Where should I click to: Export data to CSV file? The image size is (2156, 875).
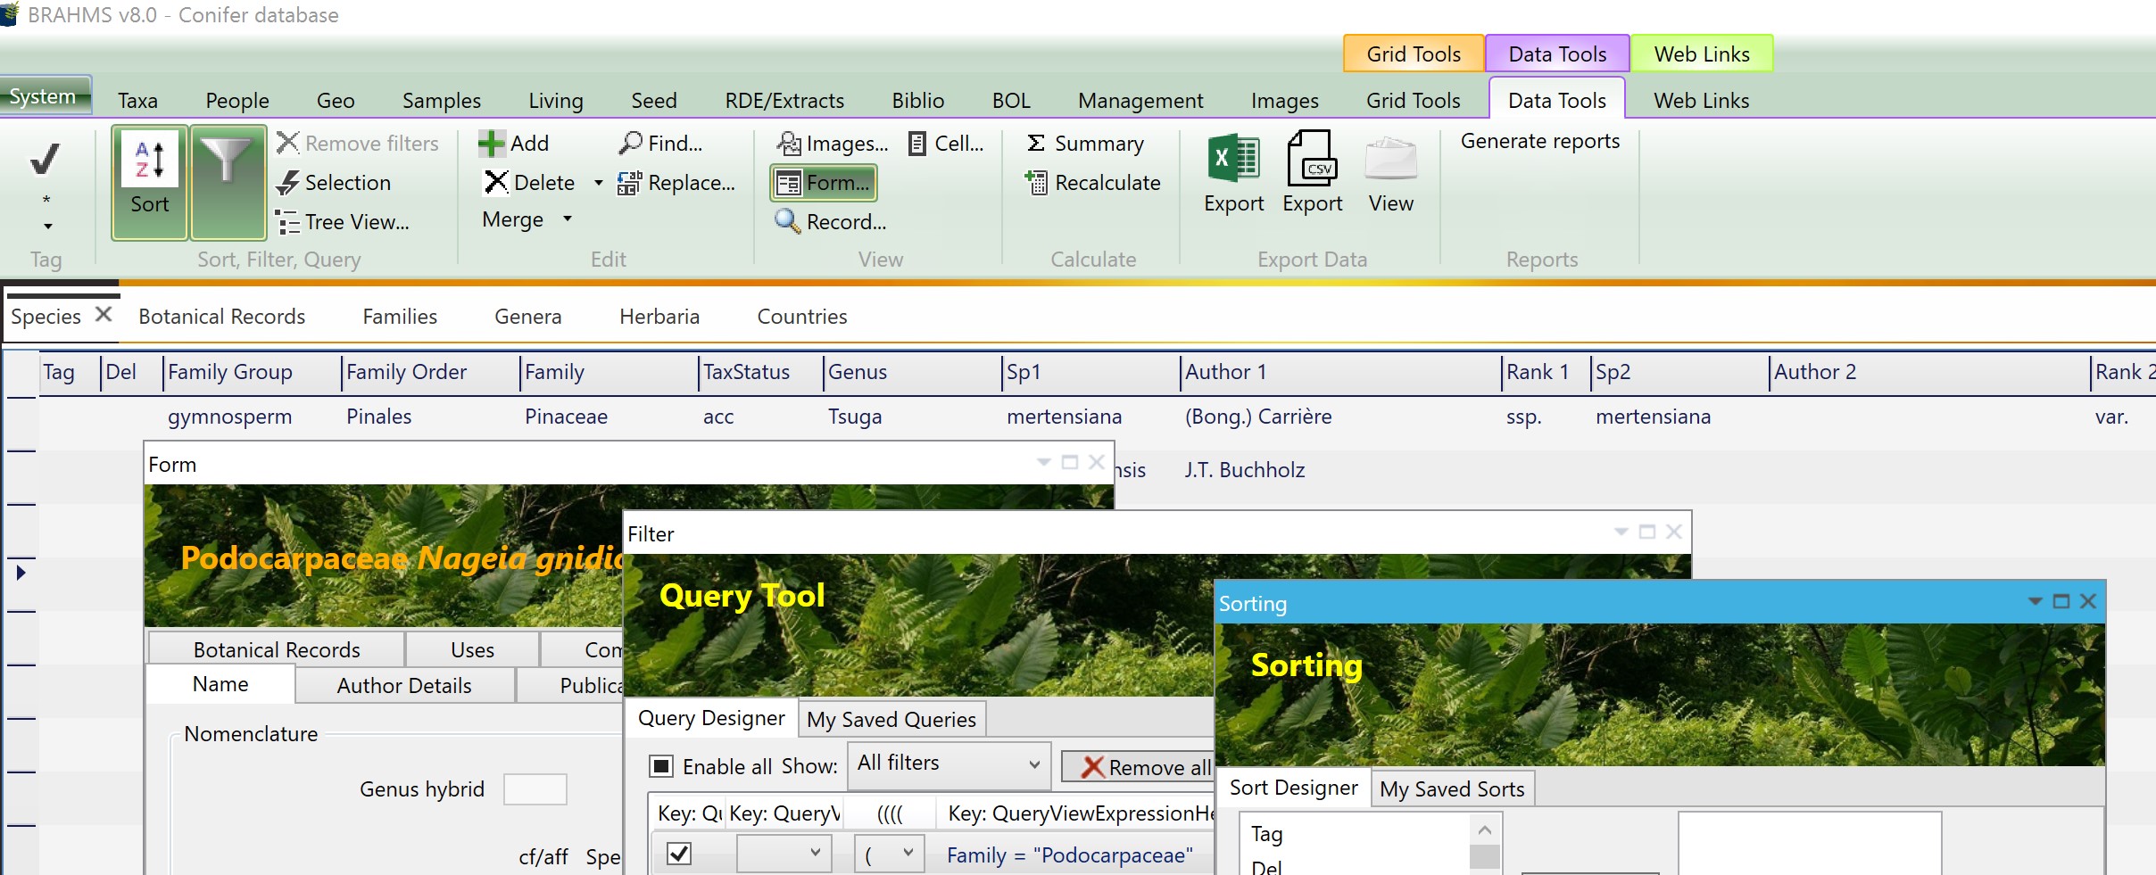[x=1312, y=174]
